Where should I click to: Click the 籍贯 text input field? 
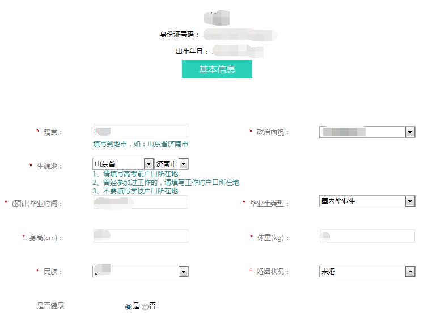(141, 131)
